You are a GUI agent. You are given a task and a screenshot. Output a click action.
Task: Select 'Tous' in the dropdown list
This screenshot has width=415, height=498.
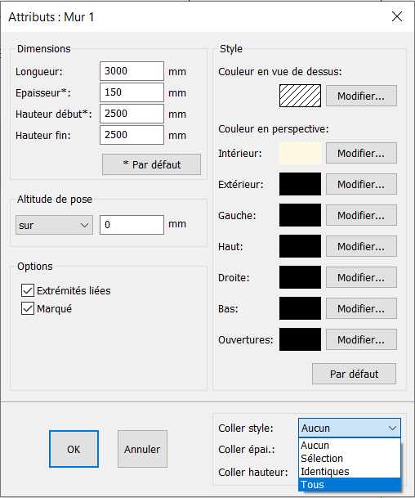tap(350, 485)
